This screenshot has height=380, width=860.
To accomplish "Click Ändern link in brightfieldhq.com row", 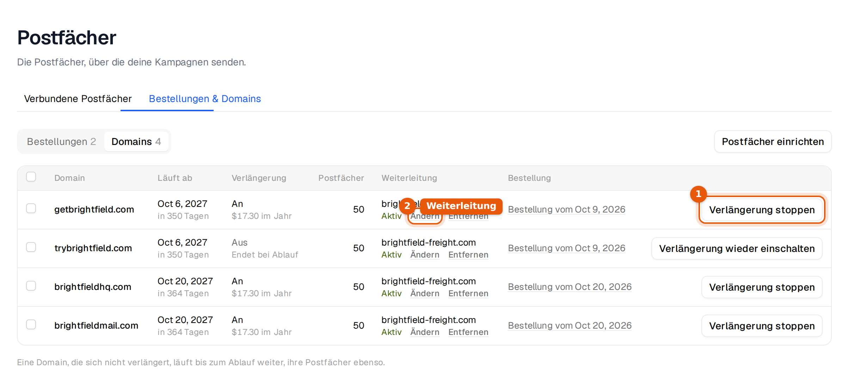I will pyautogui.click(x=425, y=293).
